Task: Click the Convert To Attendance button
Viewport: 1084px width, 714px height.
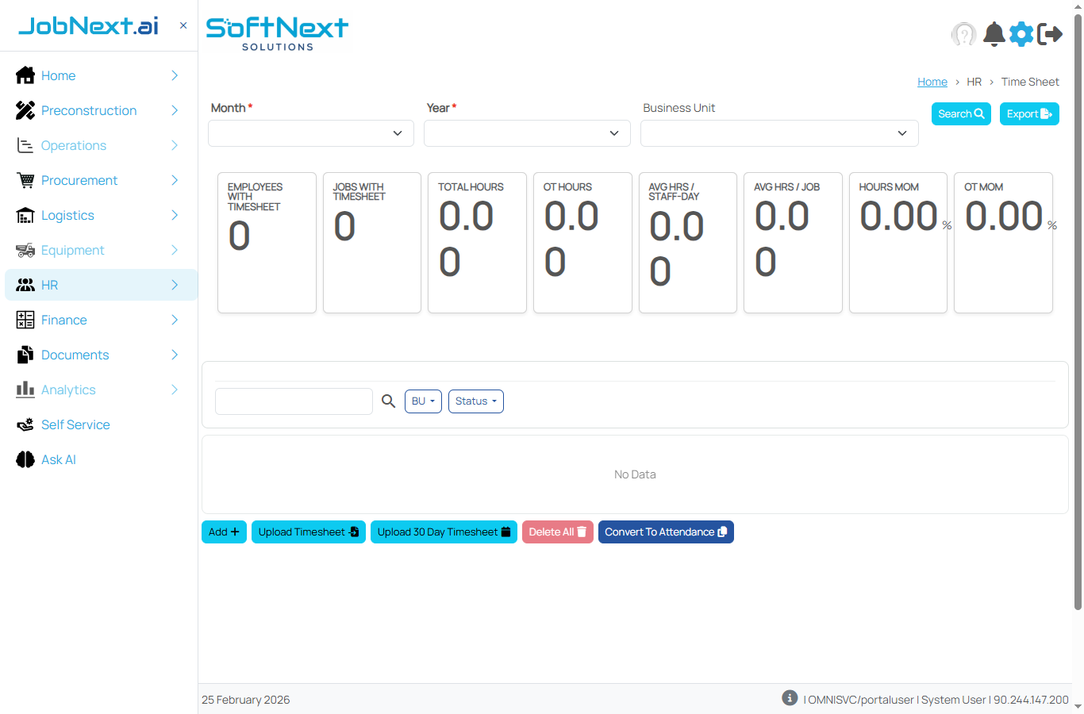Action: 666,532
